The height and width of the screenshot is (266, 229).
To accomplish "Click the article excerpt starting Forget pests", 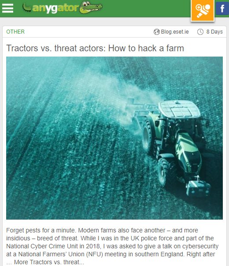I will pos(112,246).
